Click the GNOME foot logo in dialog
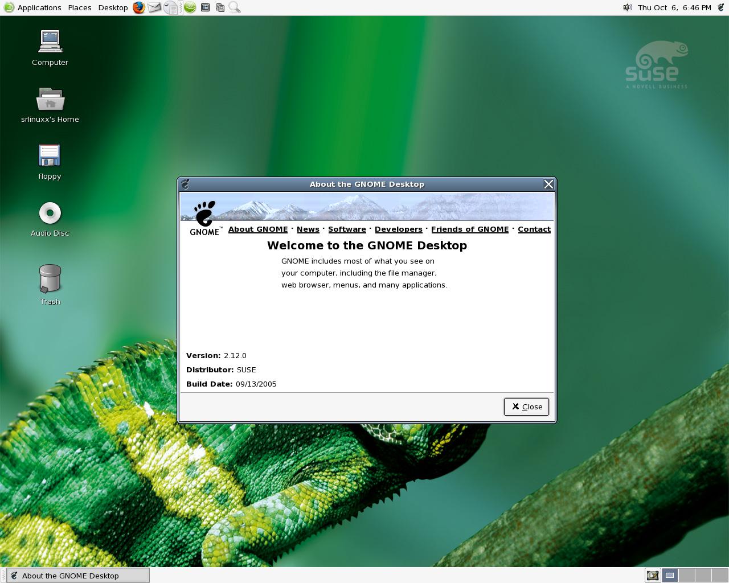The height and width of the screenshot is (583, 729). (x=204, y=218)
